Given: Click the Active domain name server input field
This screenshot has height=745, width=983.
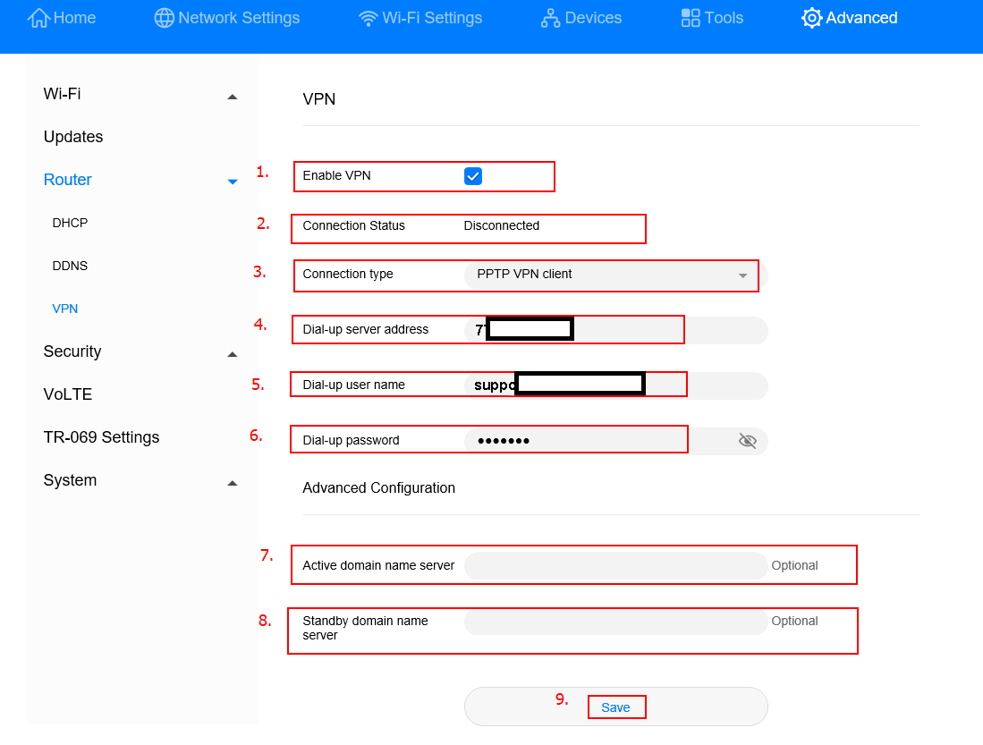Looking at the screenshot, I should (615, 564).
